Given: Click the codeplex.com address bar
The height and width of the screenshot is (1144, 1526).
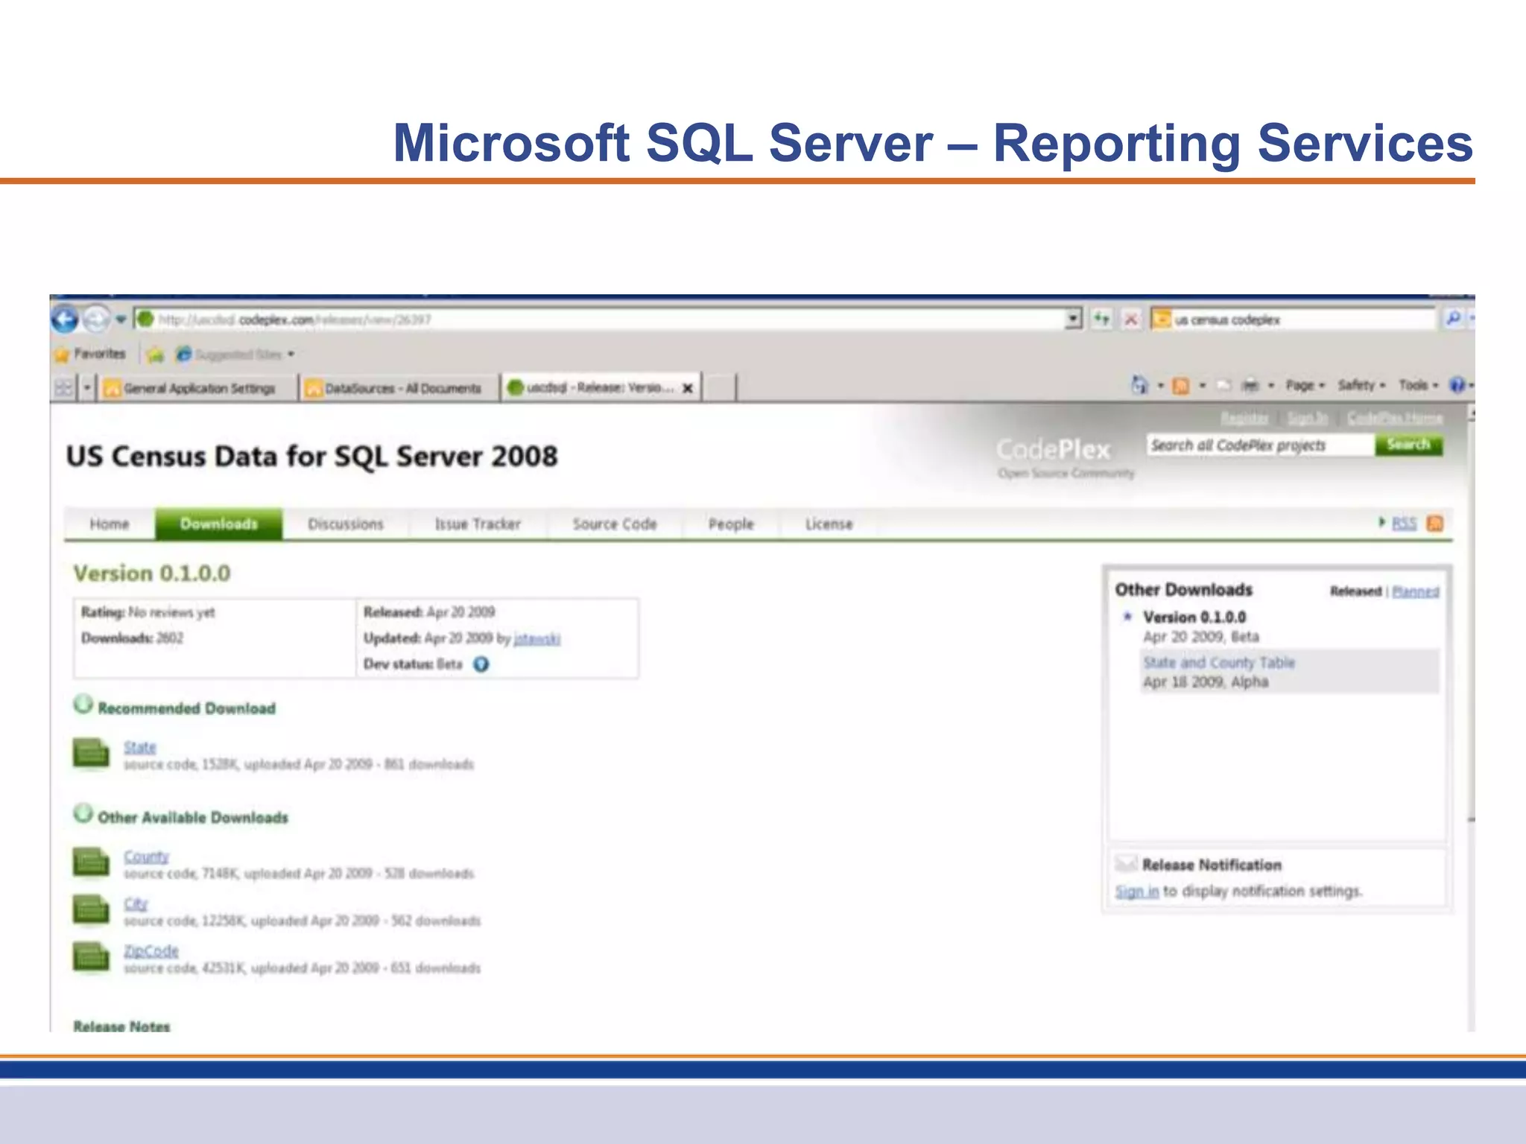Looking at the screenshot, I should click(600, 320).
